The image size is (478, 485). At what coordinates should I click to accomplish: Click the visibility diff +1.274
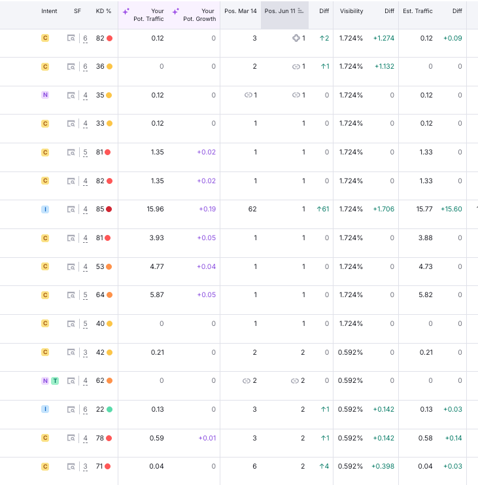click(383, 39)
